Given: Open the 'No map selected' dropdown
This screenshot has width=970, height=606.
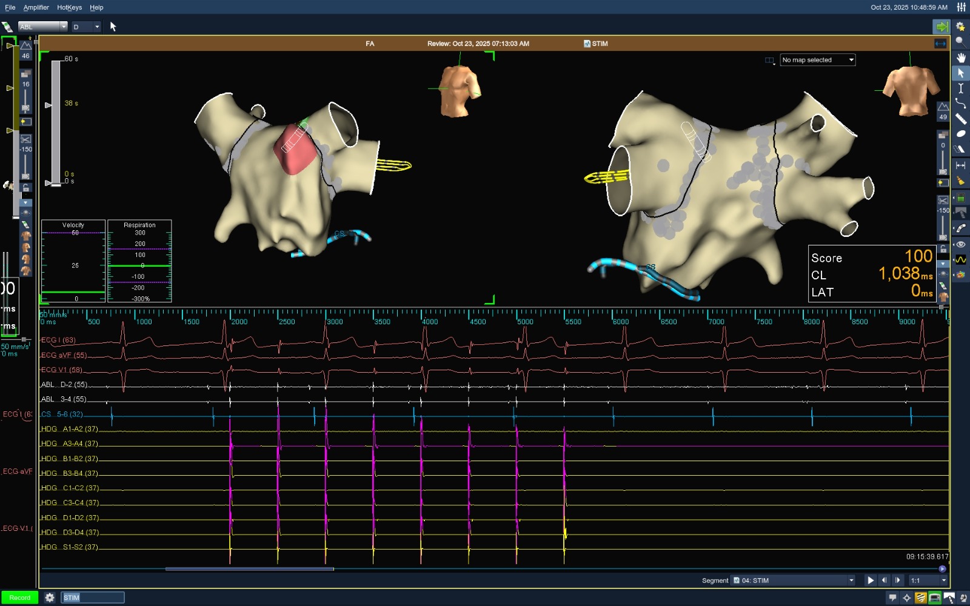Looking at the screenshot, I should 817,60.
